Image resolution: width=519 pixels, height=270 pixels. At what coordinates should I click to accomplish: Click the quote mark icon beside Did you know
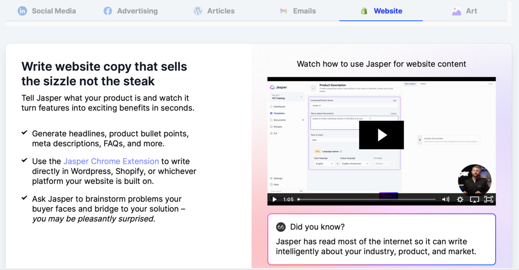[281, 227]
